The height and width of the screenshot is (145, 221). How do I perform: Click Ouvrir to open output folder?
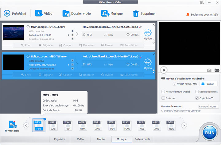(x=213, y=106)
